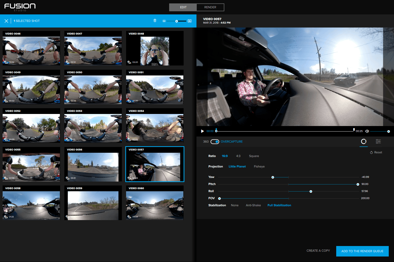Screen dimensions: 394x262
Task: Click the FOV value 200.00
Action: tap(365, 198)
